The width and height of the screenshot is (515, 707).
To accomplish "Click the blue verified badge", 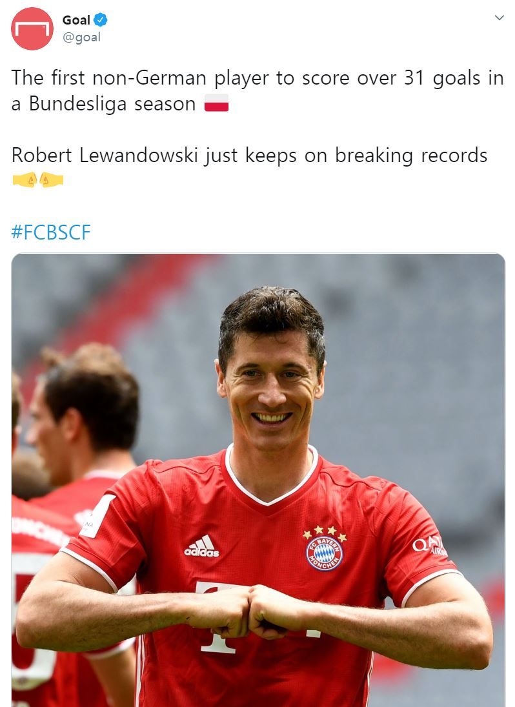I will click(x=101, y=20).
